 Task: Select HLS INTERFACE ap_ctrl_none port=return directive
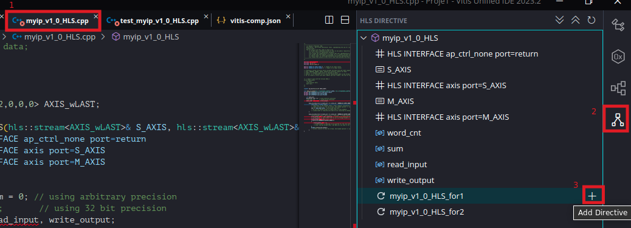coord(480,54)
